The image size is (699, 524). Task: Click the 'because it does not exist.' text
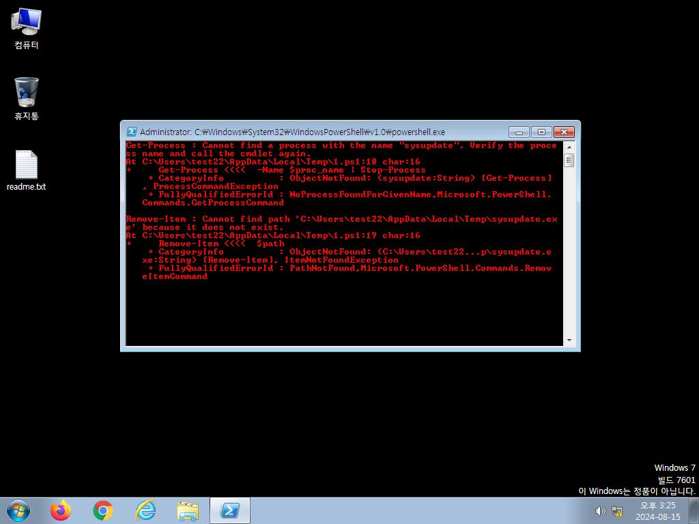click(x=213, y=227)
